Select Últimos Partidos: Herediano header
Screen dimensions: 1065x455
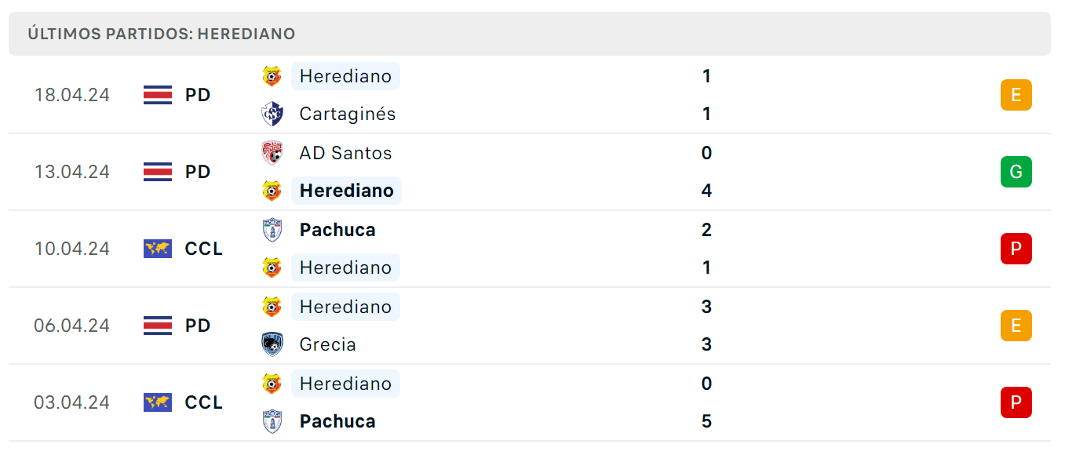(161, 34)
